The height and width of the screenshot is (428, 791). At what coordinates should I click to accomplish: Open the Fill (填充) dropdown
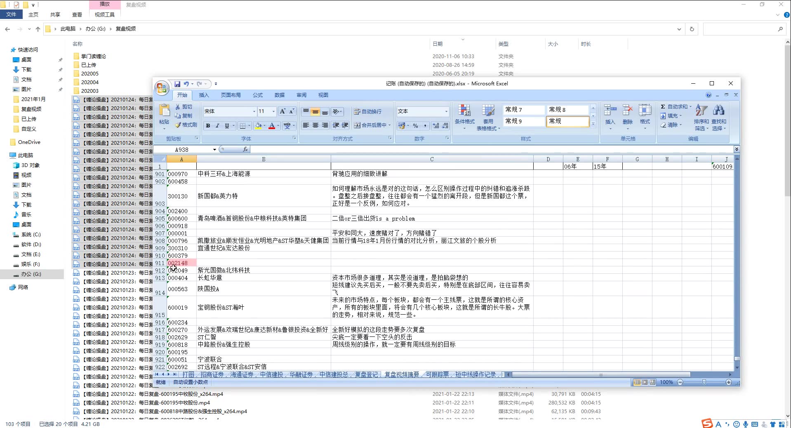671,116
